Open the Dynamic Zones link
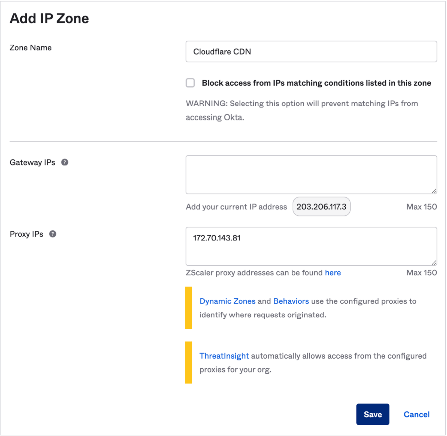This screenshot has height=436, width=447. coord(227,301)
